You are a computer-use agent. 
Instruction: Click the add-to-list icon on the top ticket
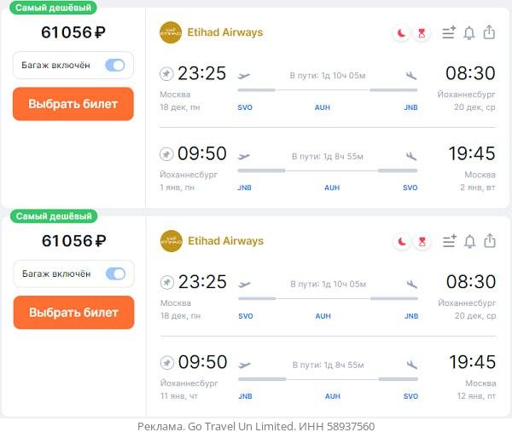coord(449,33)
